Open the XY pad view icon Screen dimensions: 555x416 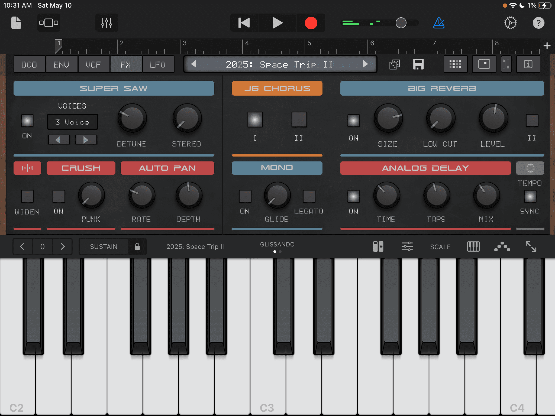pyautogui.click(x=484, y=64)
